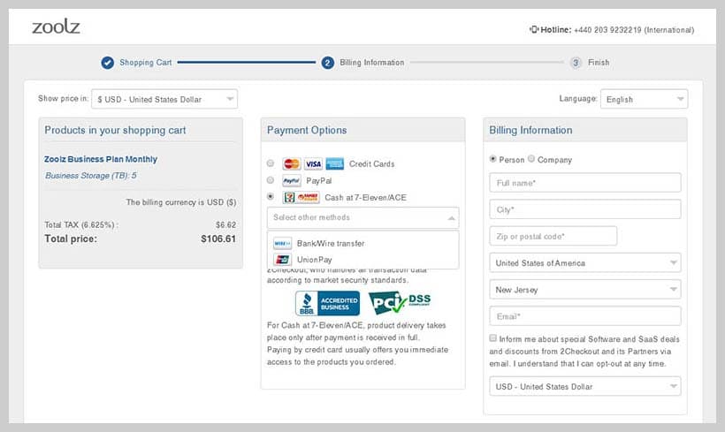
Task: Click the Cash at 7-Eleven/ACE label
Action: [x=365, y=197]
